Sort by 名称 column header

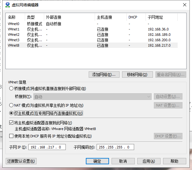click(x=16, y=17)
